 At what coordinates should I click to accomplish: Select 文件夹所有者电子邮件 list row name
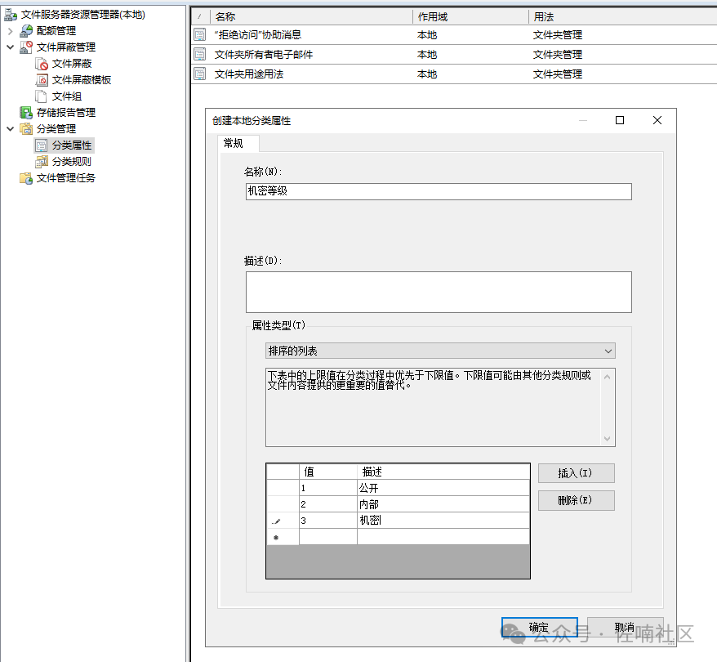click(264, 55)
